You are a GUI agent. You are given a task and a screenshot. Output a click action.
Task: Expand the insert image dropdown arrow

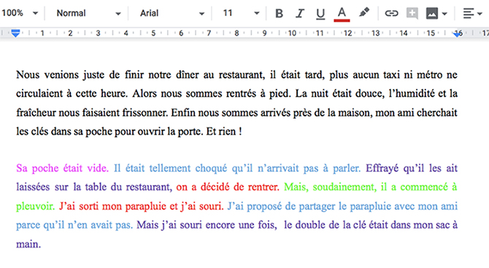point(444,14)
